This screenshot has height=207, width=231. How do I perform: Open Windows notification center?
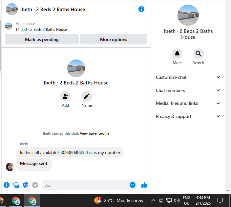click(220, 200)
